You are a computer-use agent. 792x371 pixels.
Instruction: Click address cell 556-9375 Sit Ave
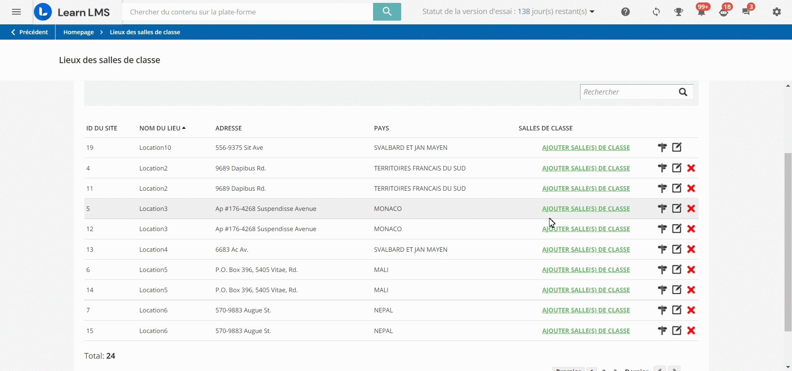[239, 148]
